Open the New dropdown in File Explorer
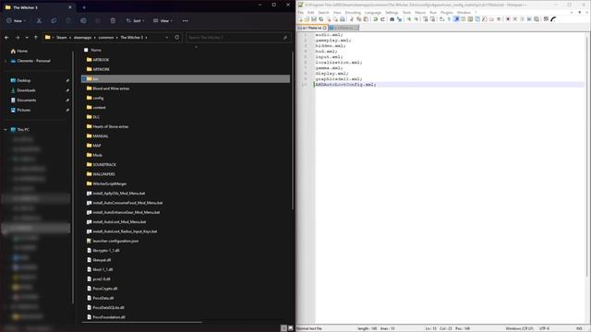Viewport: 591px width, 332px height. click(17, 20)
